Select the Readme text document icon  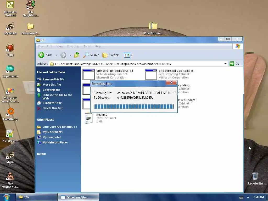pyautogui.click(x=88, y=118)
